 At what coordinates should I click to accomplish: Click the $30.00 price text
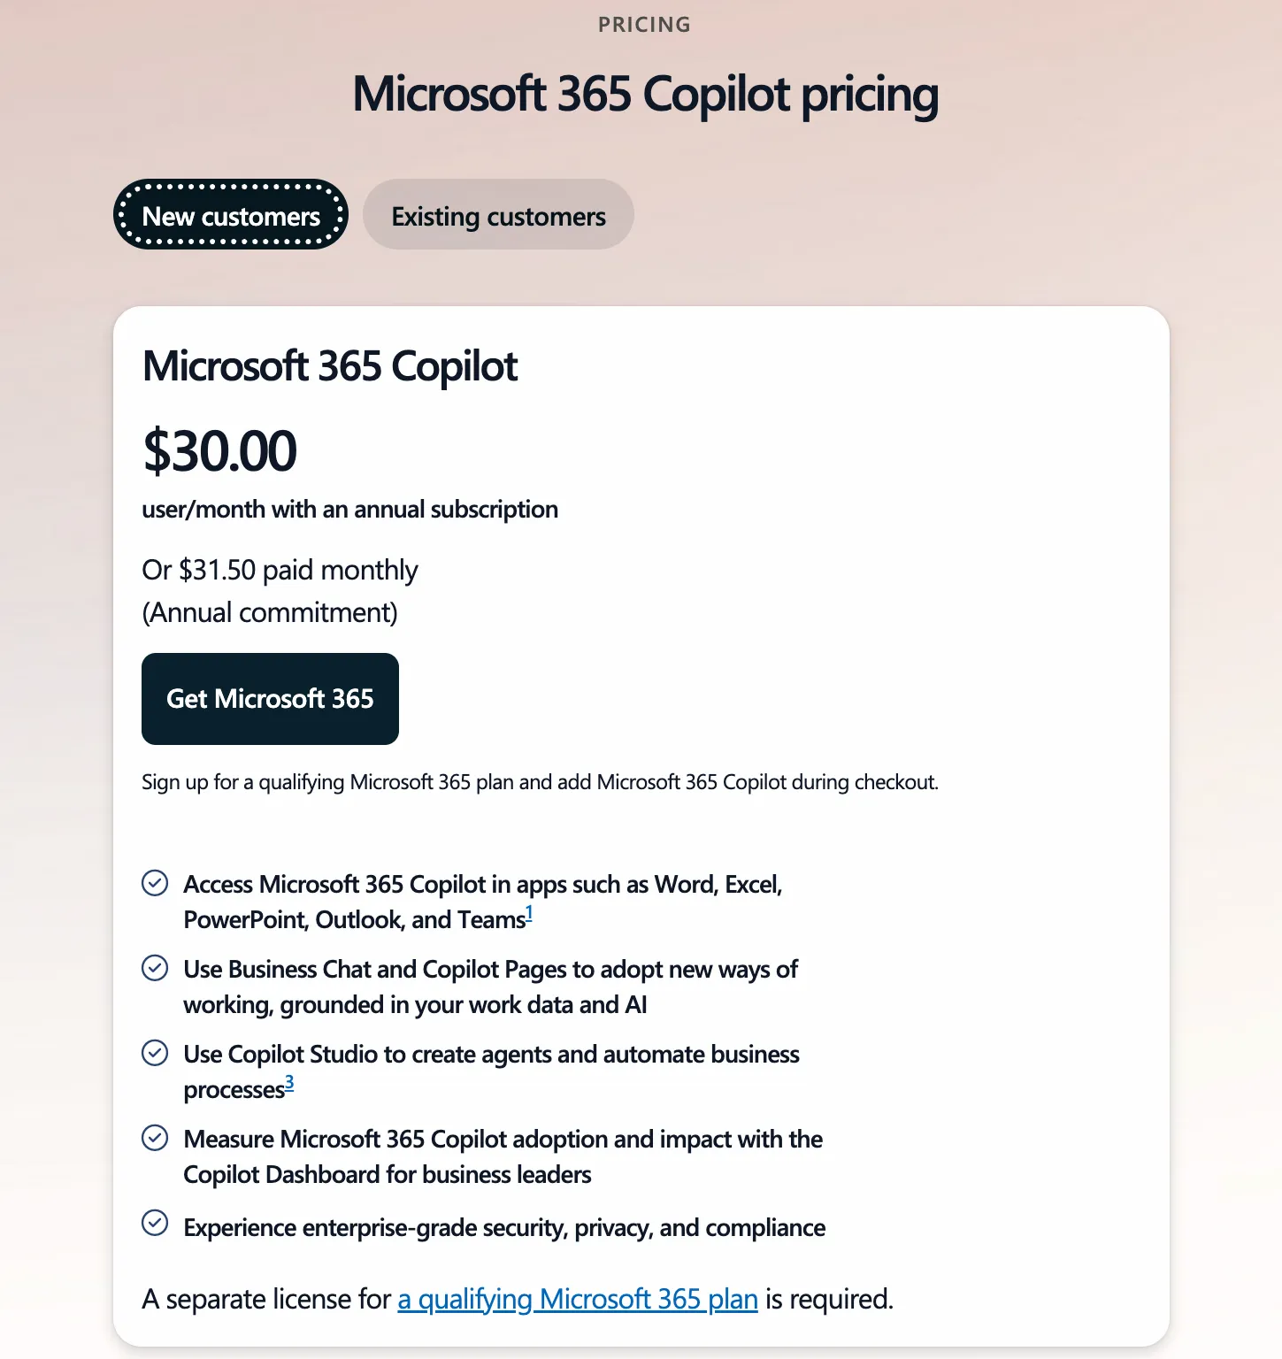click(219, 450)
